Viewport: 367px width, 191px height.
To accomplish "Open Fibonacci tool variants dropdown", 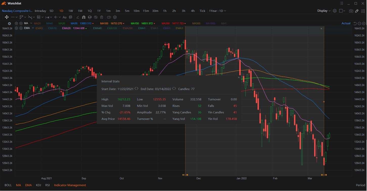I will [42, 17].
